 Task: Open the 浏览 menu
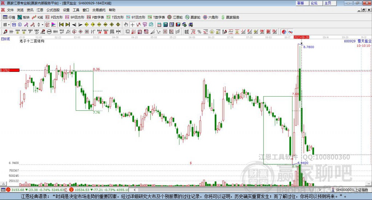pos(20,10)
